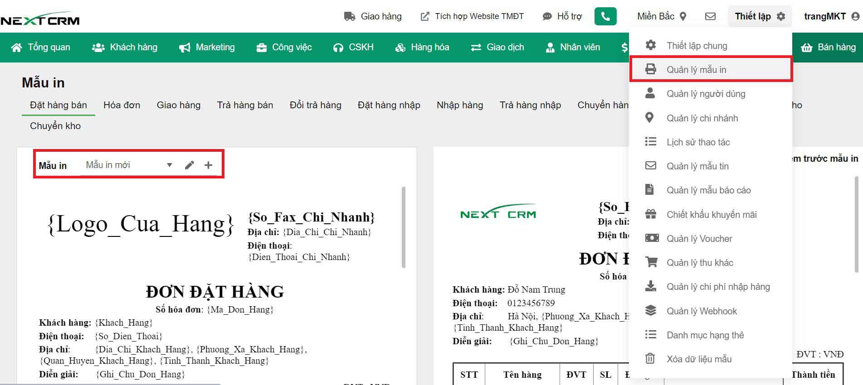This screenshot has height=385, width=863.
Task: Choose Quản lý Voucher from settings menu
Action: pos(699,239)
